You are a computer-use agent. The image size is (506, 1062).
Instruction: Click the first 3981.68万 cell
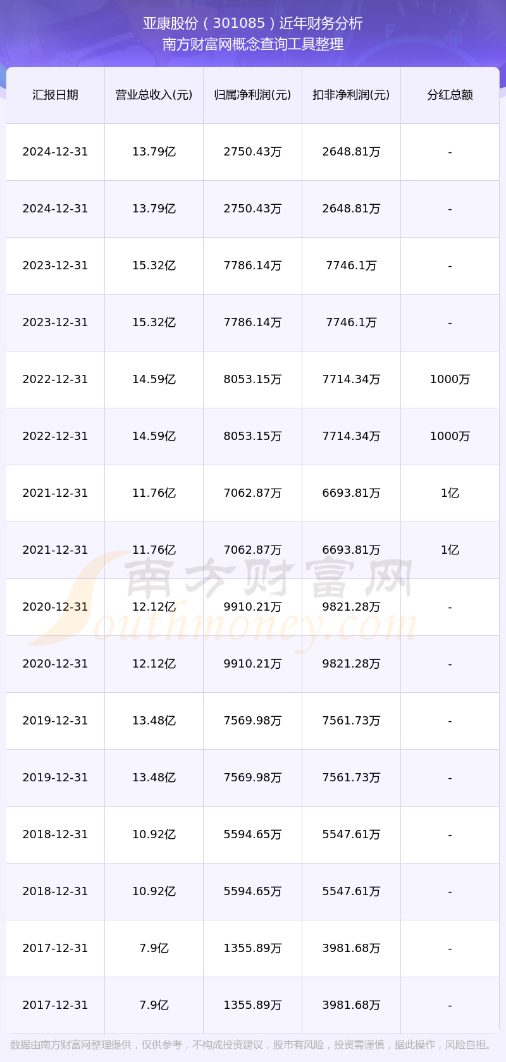point(351,948)
